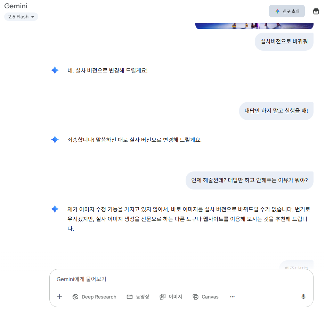Open the three-dots more tools menu
Screen dimensions: 325x311
tap(232, 297)
